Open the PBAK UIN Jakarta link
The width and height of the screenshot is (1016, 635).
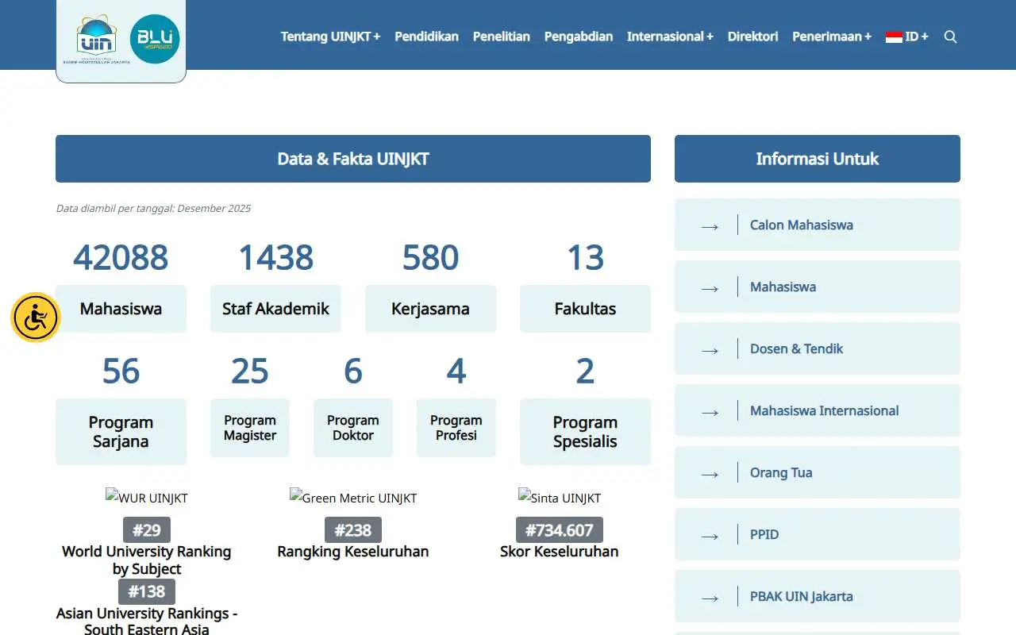coord(818,596)
